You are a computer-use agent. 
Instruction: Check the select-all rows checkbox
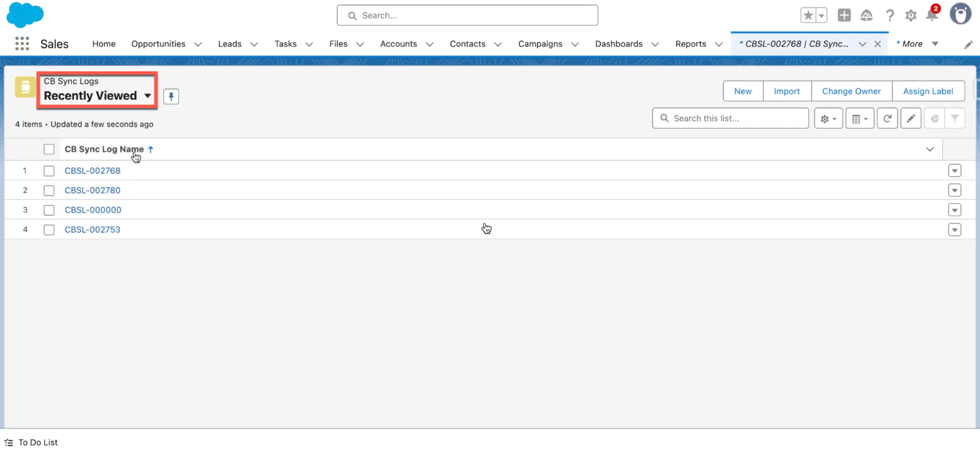click(49, 149)
